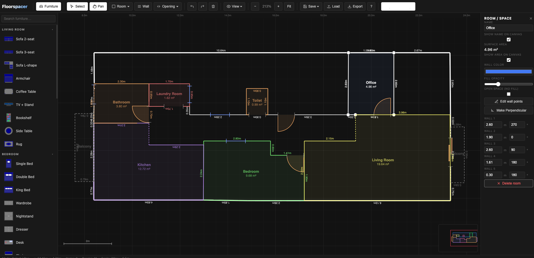Click the minimap thumbnail
The height and width of the screenshot is (258, 534).
(x=458, y=238)
